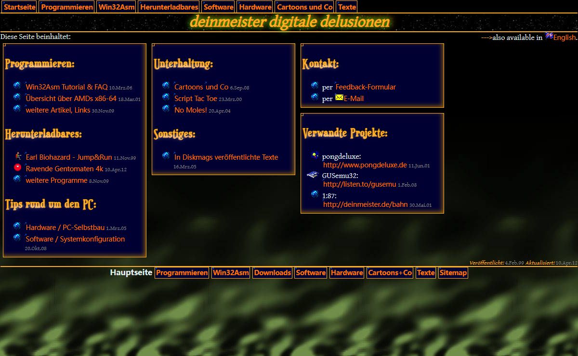578x356 pixels.
Task: Click Hardware in the bottom navigation
Action: [x=347, y=273]
